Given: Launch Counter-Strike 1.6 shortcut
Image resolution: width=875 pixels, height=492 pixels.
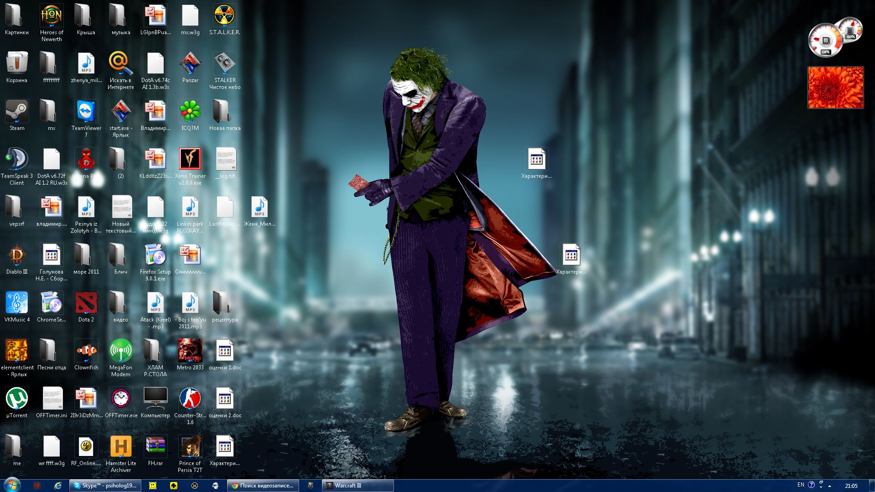Looking at the screenshot, I should click(190, 406).
